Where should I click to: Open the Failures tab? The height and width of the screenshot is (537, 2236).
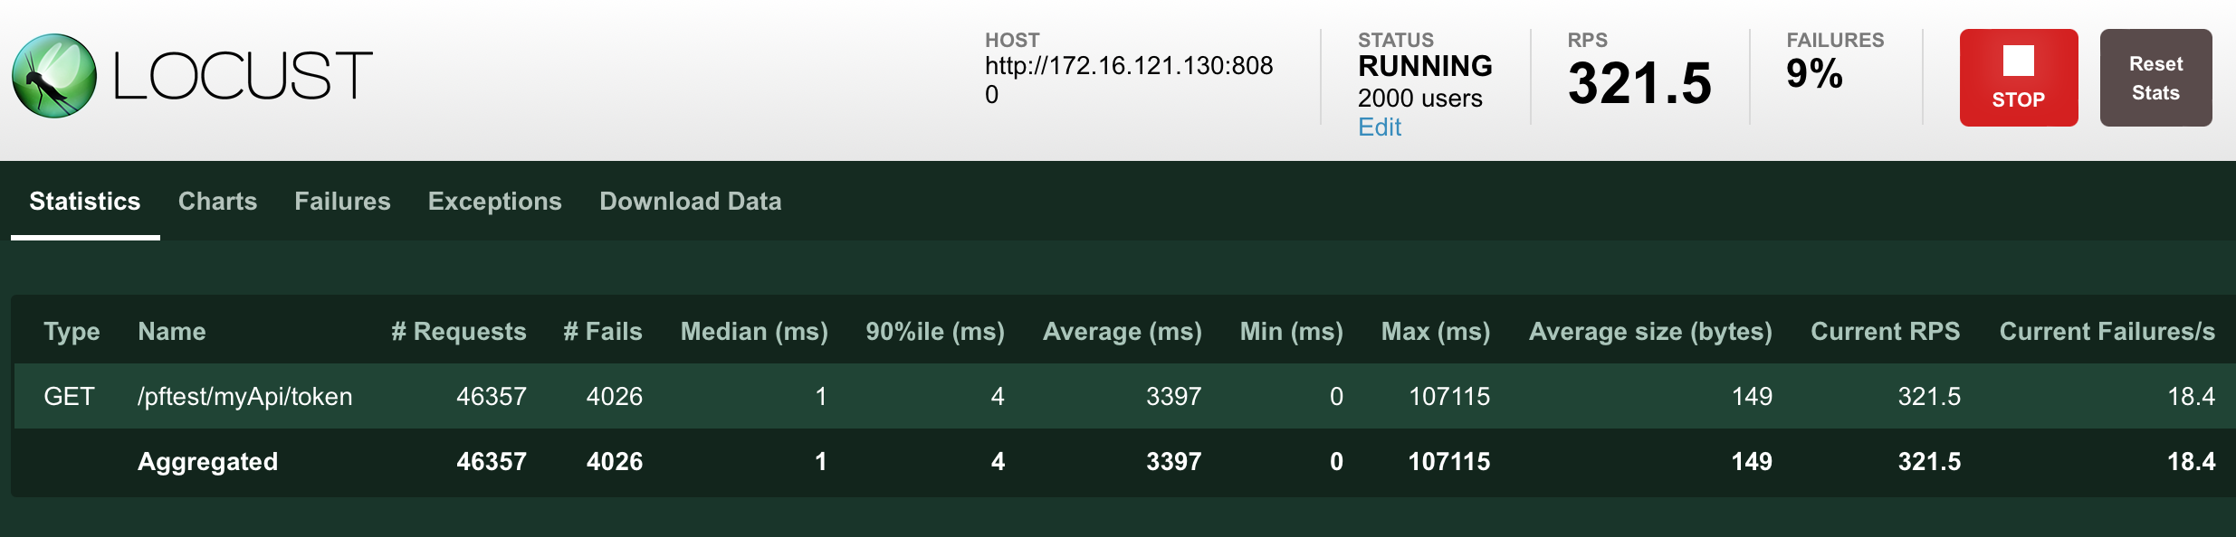(x=342, y=201)
